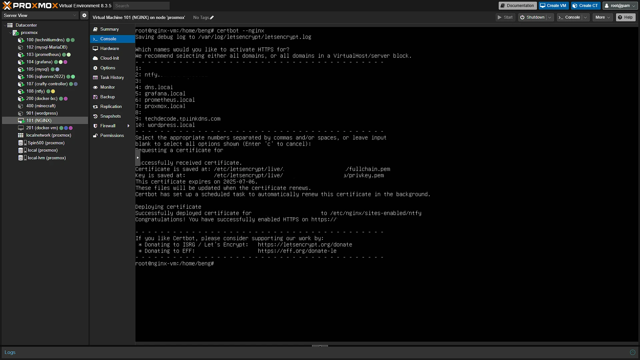The height and width of the screenshot is (360, 640).
Task: Click the Firewall shield icon
Action: pos(95,126)
